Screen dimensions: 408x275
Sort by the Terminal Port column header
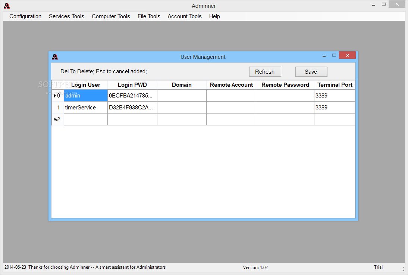[x=335, y=85]
